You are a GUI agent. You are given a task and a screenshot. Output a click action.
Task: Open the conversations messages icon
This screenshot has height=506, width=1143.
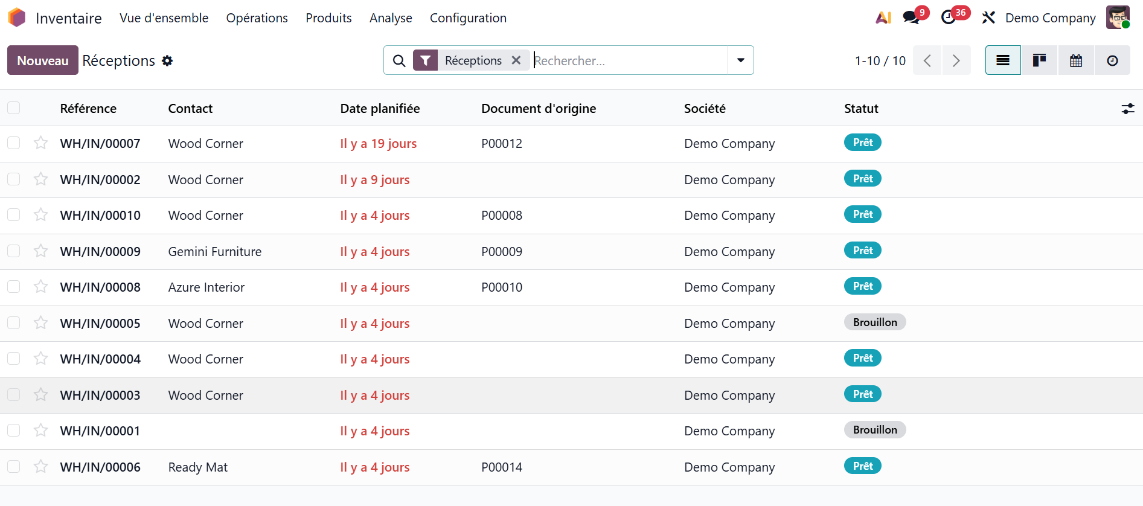pos(911,18)
